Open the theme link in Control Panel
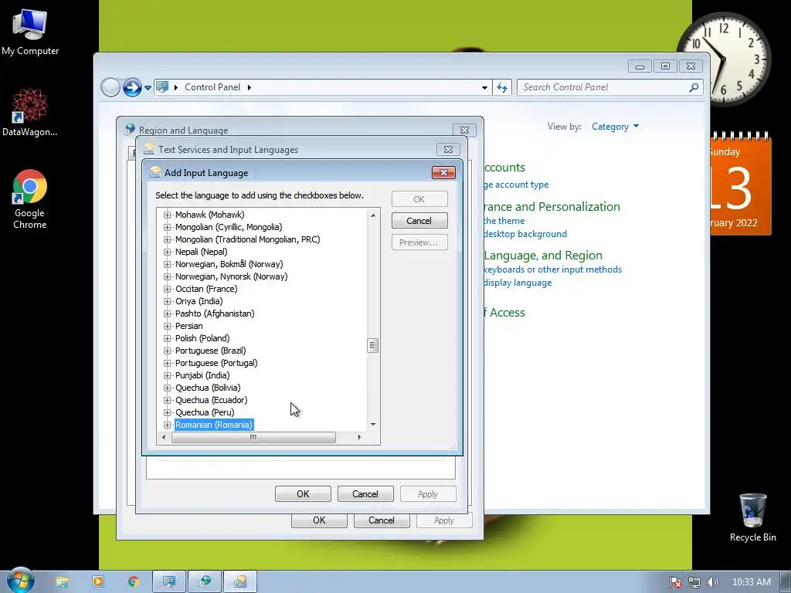 pos(504,221)
